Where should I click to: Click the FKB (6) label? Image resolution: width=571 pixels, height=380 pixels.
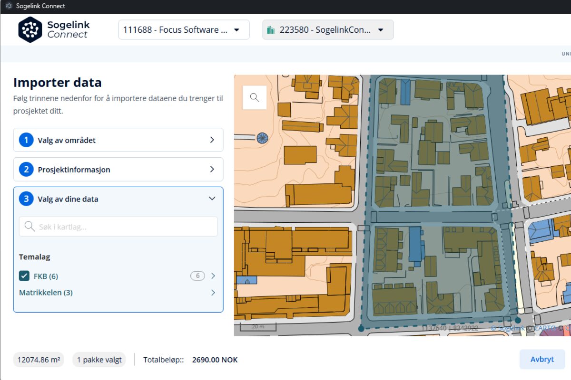(x=46, y=276)
